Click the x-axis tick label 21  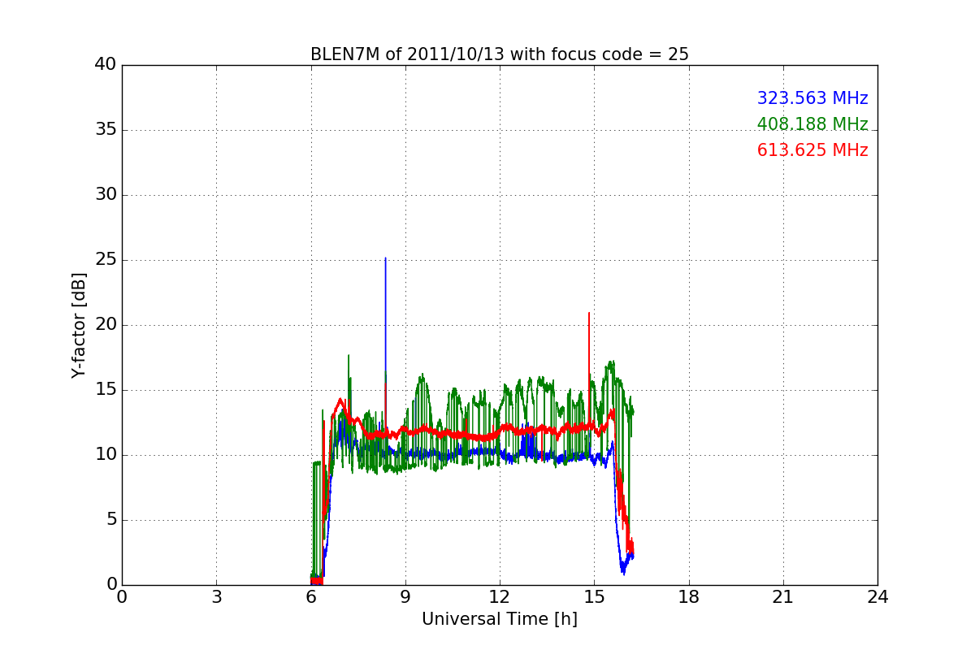click(783, 596)
